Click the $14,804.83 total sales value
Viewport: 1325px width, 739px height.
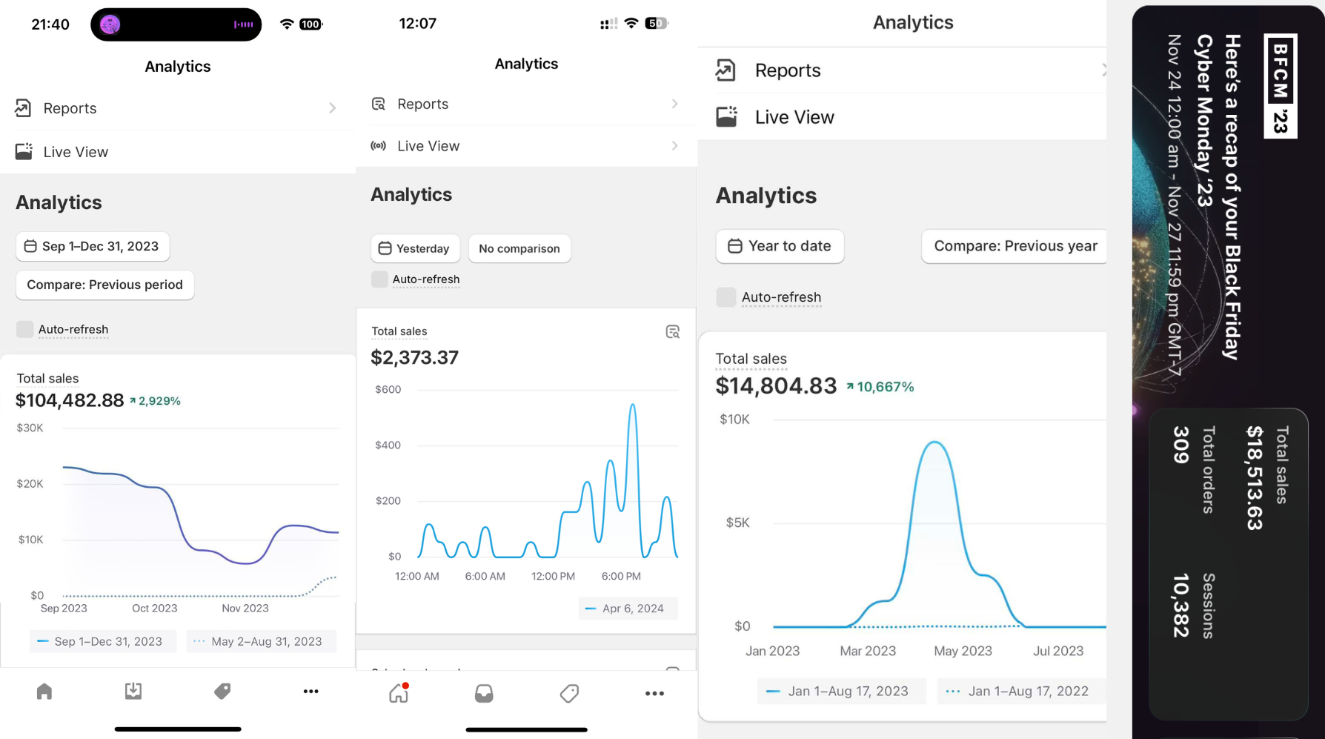(x=776, y=386)
